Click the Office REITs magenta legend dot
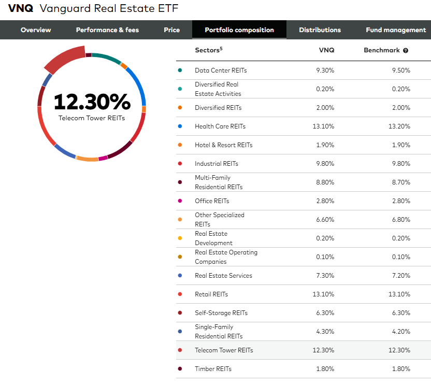The width and height of the screenshot is (431, 384). pyautogui.click(x=180, y=201)
